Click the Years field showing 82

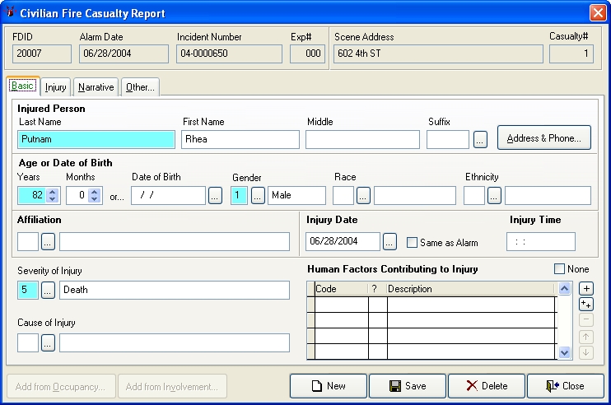tap(32, 195)
